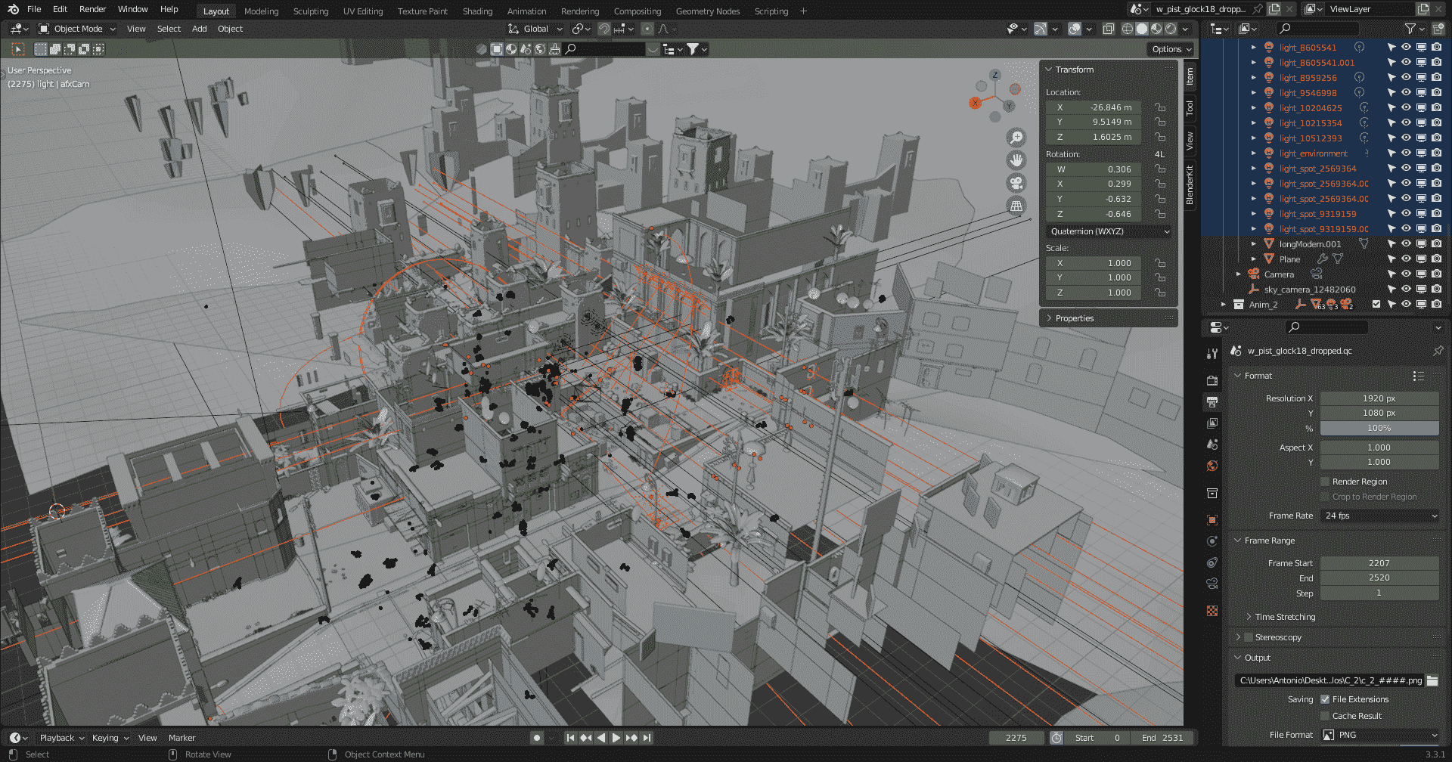Click the timeline Marker menu
Viewport: 1452px width, 762px height.
181,738
